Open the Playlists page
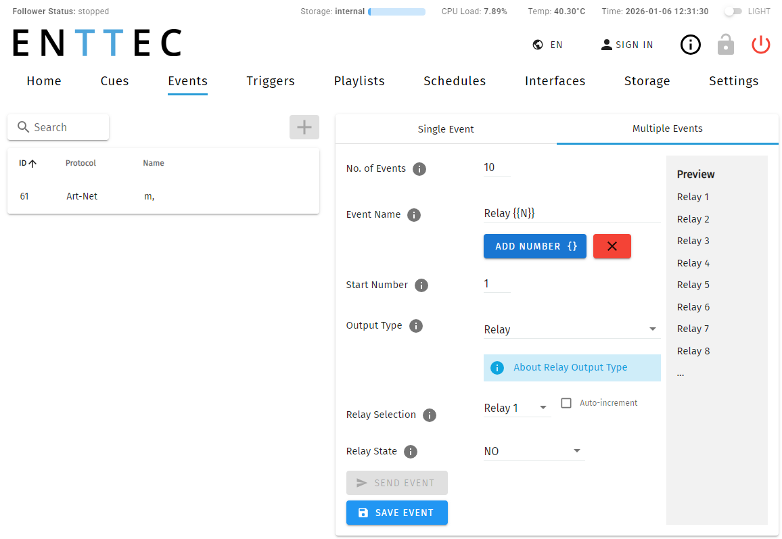This screenshot has height=539, width=782. click(x=359, y=80)
